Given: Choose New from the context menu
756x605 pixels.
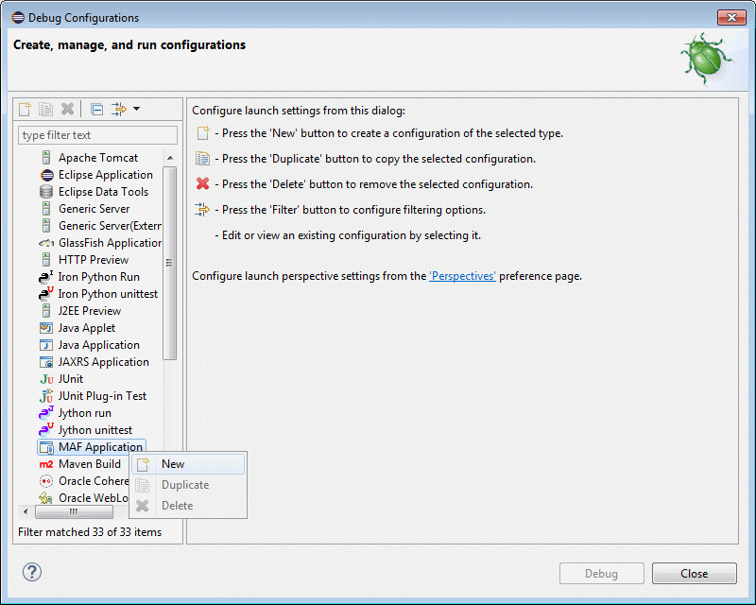Looking at the screenshot, I should pyautogui.click(x=188, y=464).
